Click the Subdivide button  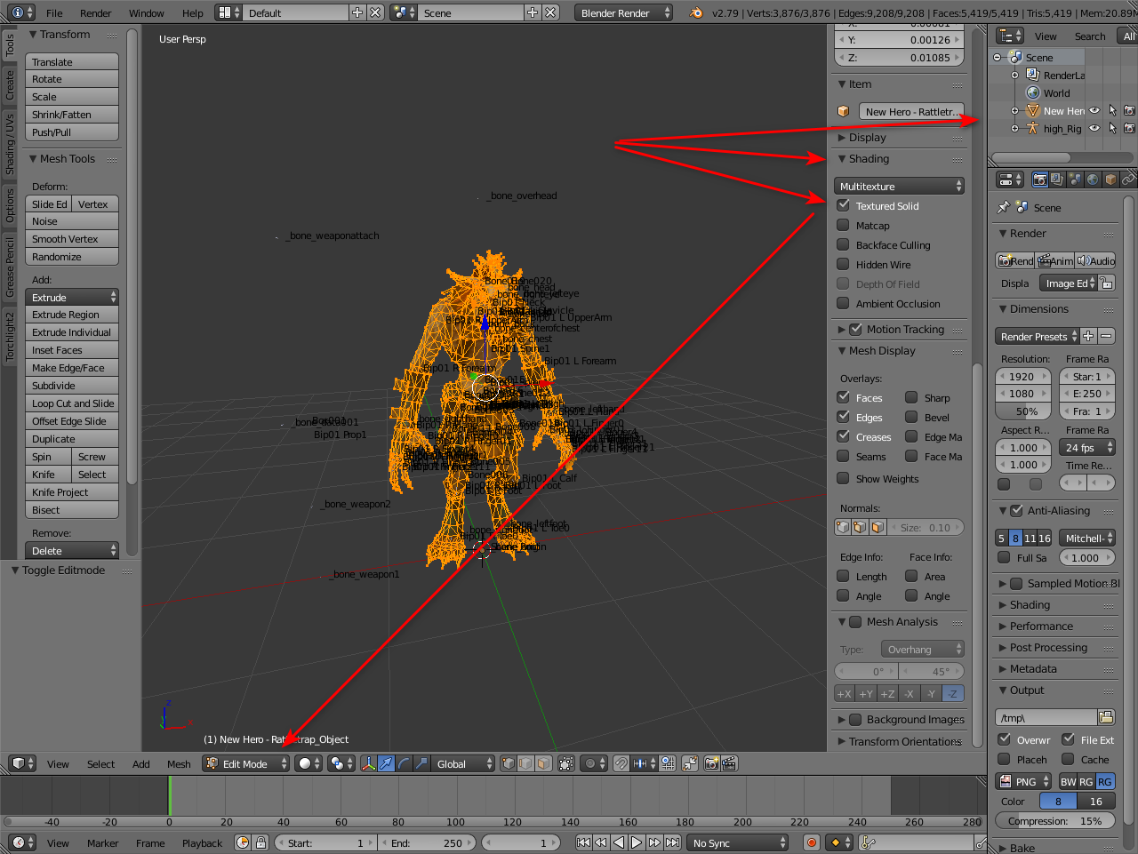pyautogui.click(x=72, y=386)
